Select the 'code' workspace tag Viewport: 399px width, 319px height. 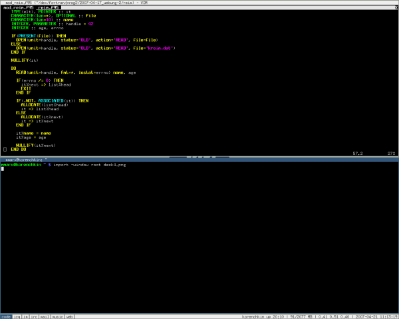point(6,317)
